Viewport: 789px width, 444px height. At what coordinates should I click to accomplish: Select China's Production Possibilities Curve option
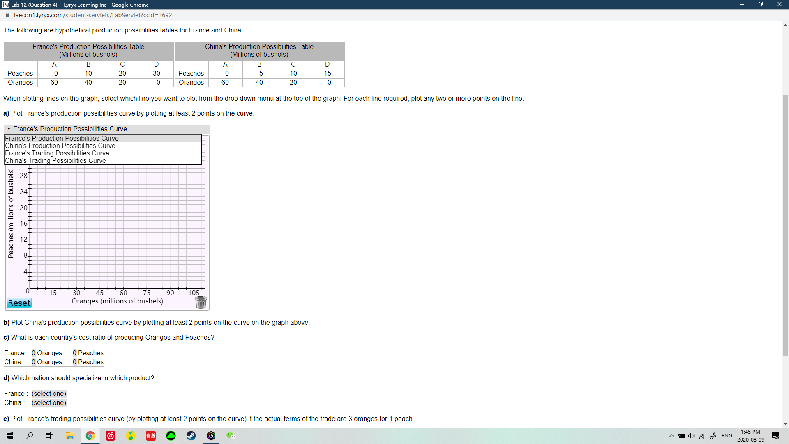(60, 146)
